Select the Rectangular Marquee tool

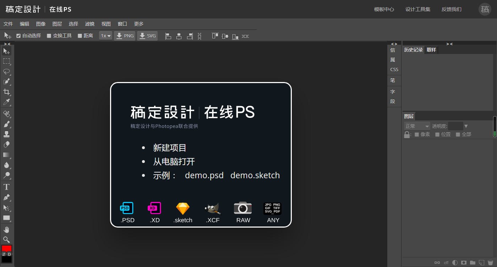(x=7, y=61)
